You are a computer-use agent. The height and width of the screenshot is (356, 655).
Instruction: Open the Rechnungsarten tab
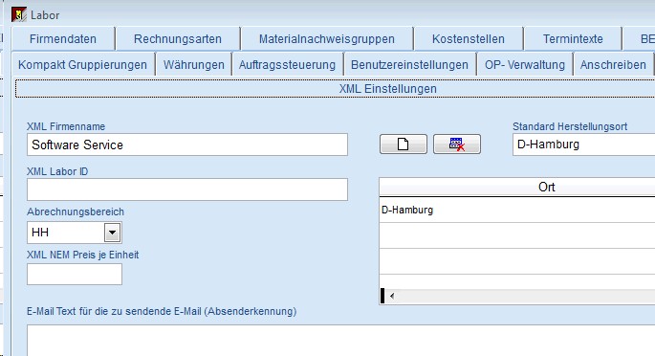[178, 39]
